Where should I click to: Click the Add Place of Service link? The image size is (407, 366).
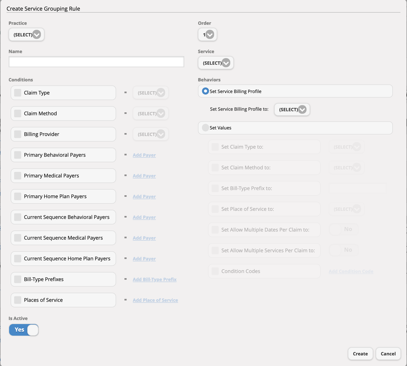(155, 300)
